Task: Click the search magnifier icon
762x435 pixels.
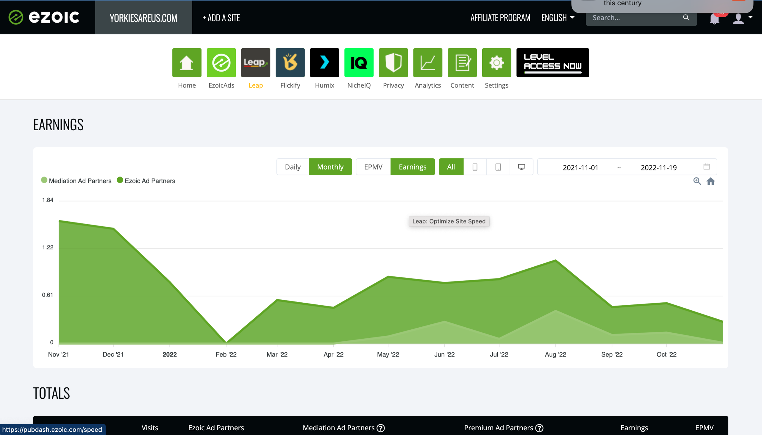Action: click(x=686, y=18)
